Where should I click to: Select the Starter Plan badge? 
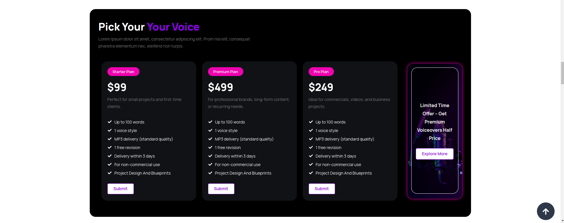click(x=123, y=72)
